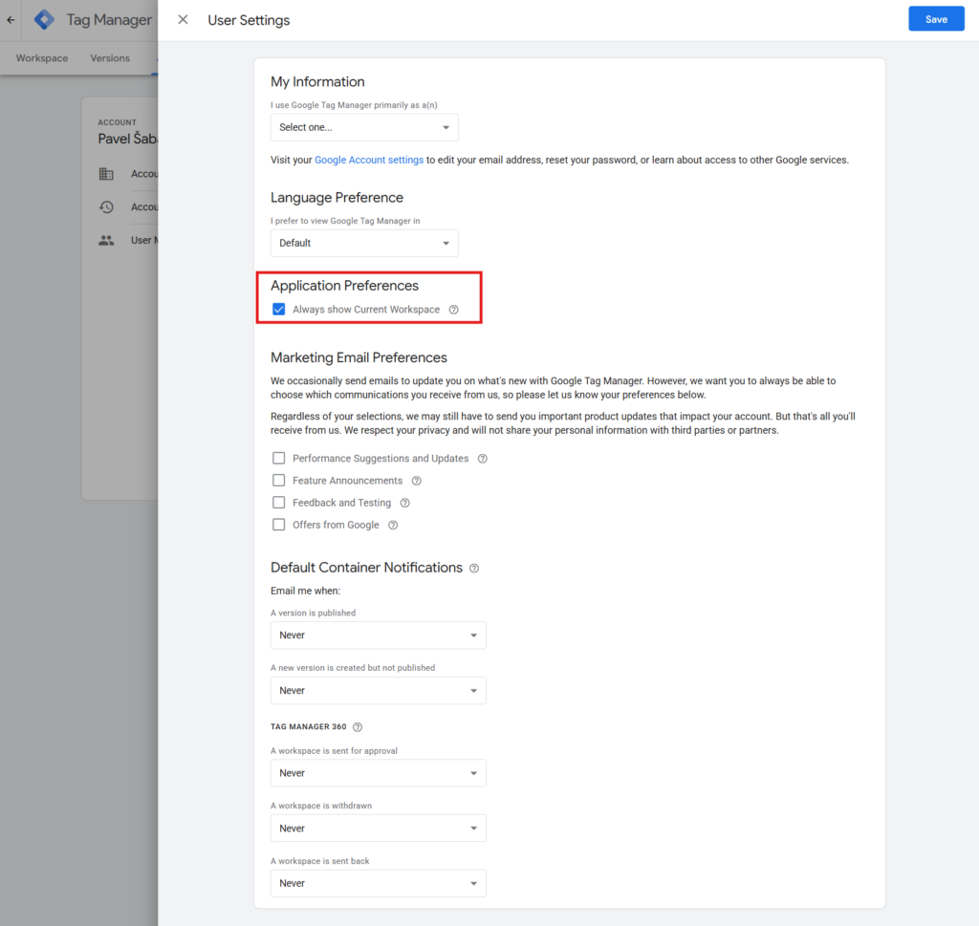This screenshot has height=926, width=979.
Task: Check the Offers from Google box
Action: (x=278, y=525)
